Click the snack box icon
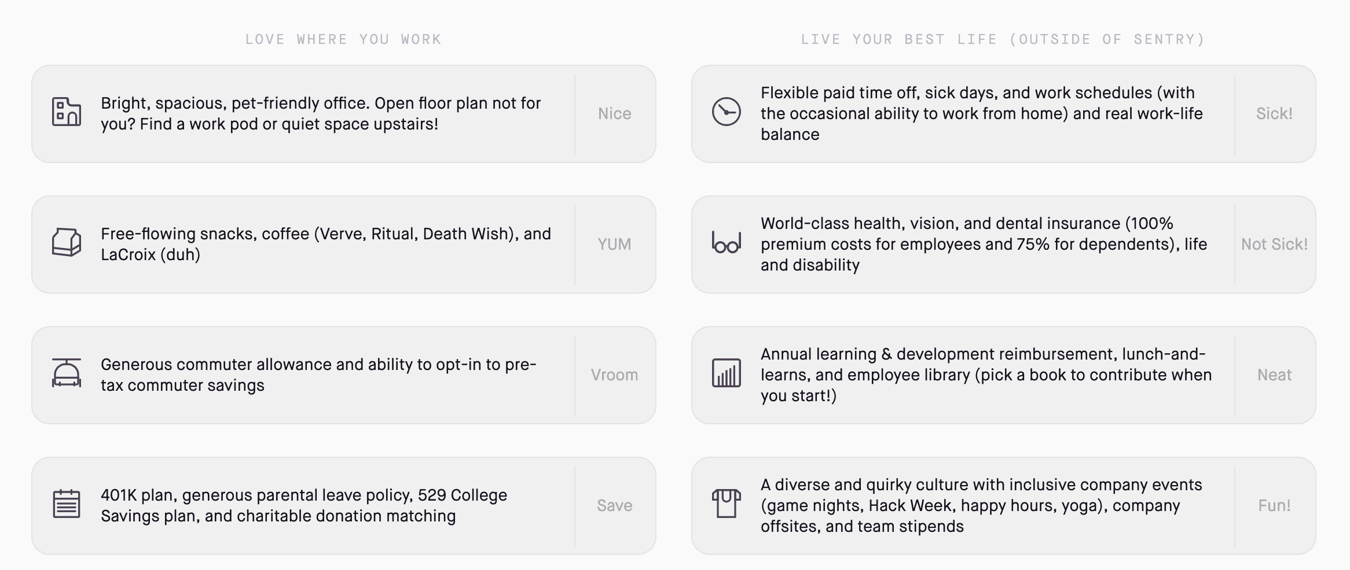Image resolution: width=1350 pixels, height=570 pixels. [x=67, y=242]
